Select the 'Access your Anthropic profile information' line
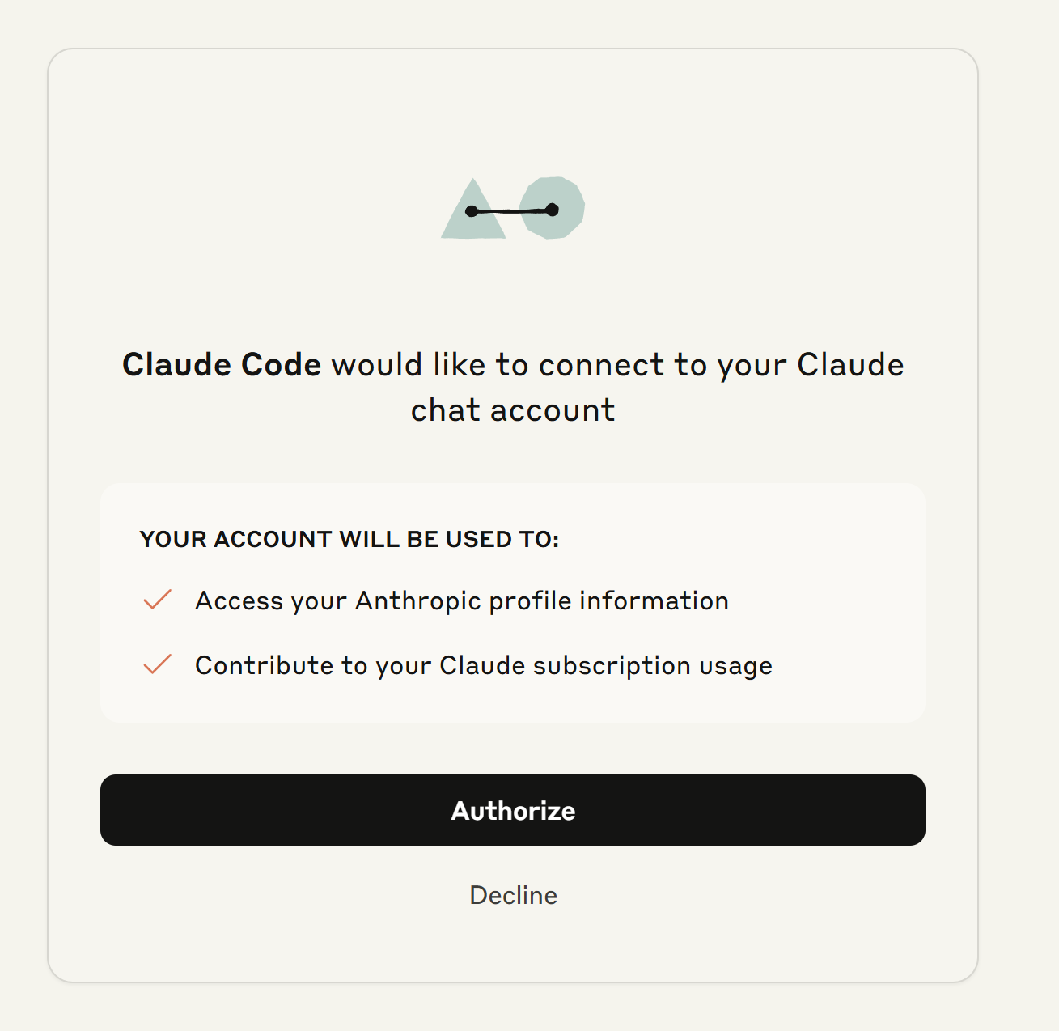The image size is (1059, 1031). tap(462, 601)
